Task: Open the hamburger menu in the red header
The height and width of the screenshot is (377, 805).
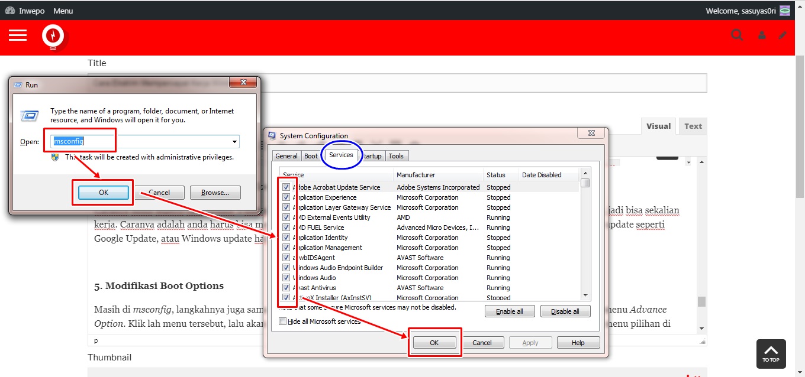Action: pos(18,35)
